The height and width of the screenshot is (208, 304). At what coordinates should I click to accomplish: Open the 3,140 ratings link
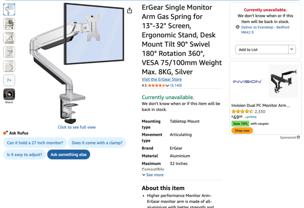(176, 85)
